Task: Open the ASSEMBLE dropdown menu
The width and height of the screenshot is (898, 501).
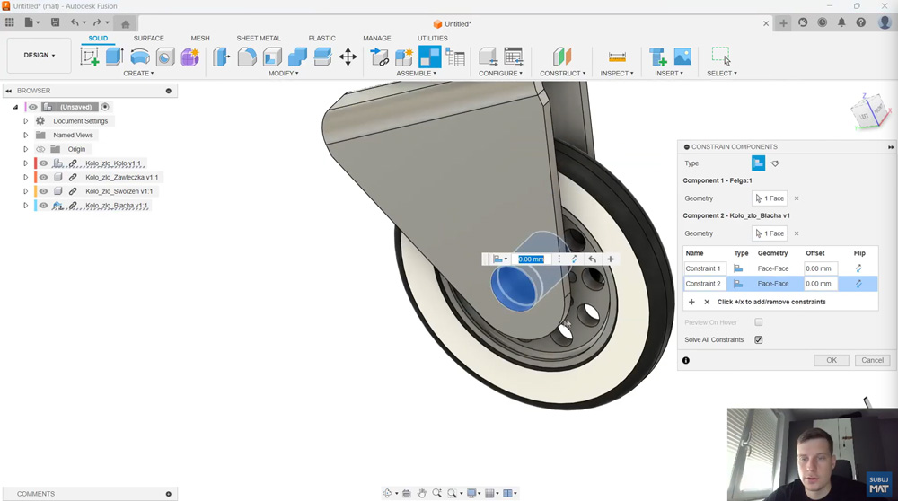Action: click(x=417, y=74)
